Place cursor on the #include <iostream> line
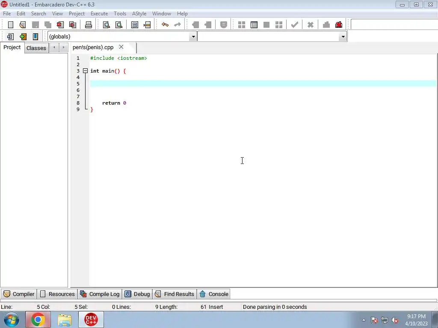Image resolution: width=438 pixels, height=328 pixels. tap(118, 58)
